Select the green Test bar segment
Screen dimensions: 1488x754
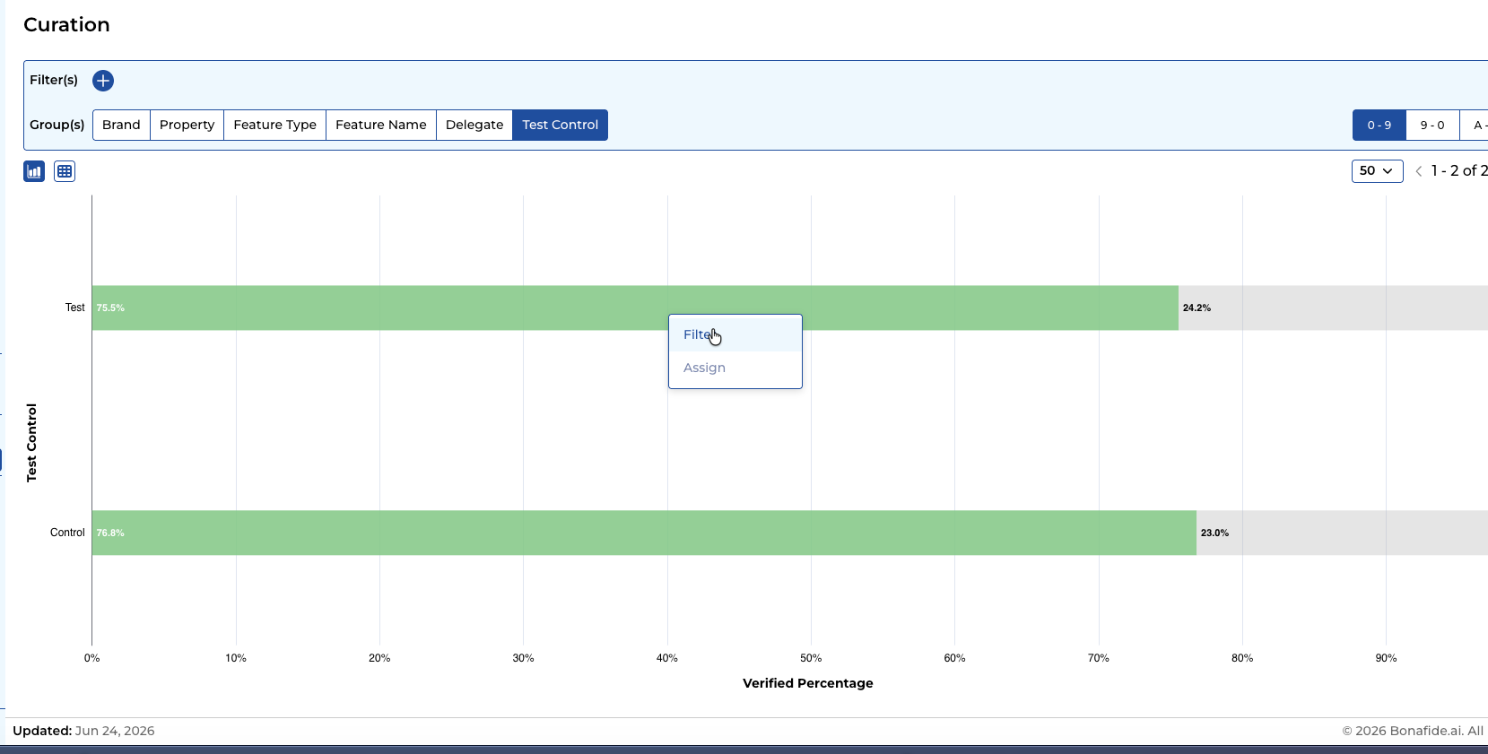coord(635,308)
